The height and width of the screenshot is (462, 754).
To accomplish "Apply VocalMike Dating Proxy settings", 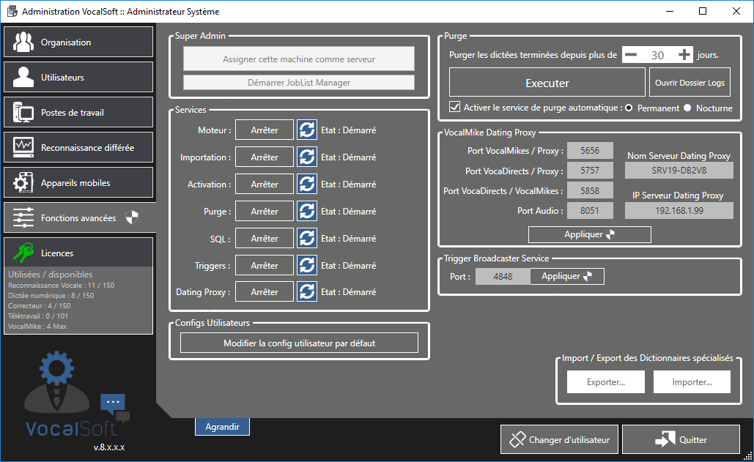I will (x=590, y=234).
